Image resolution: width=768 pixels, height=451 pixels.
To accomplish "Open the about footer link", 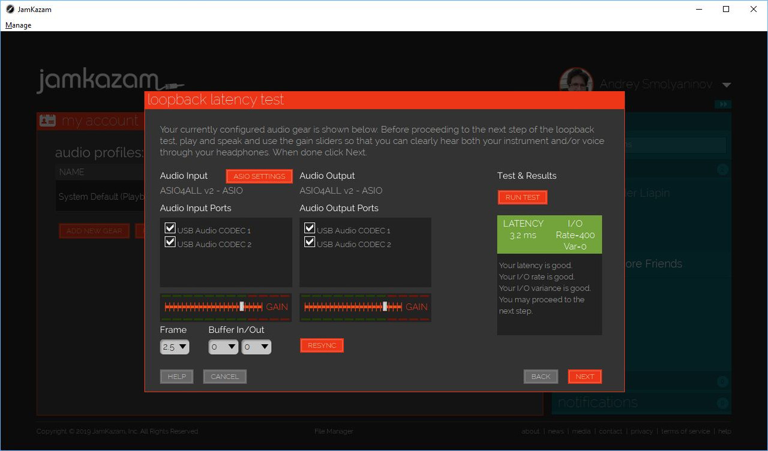I will [x=530, y=431].
